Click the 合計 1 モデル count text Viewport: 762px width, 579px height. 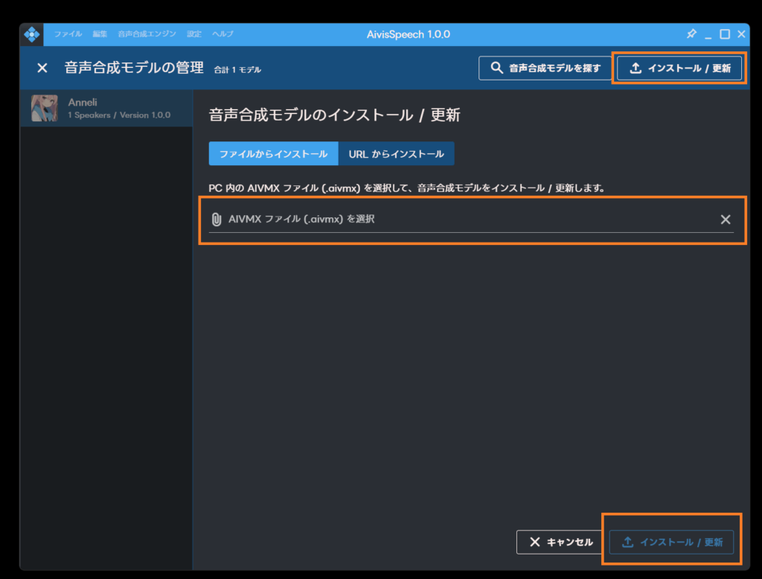pyautogui.click(x=237, y=70)
